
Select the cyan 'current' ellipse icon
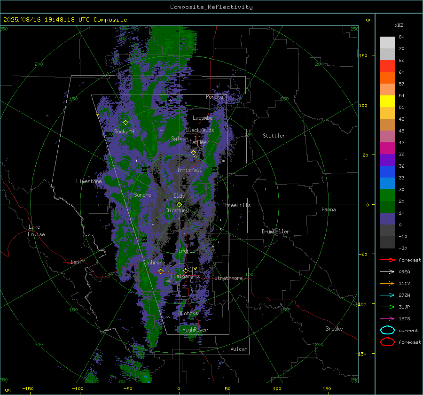(387, 330)
